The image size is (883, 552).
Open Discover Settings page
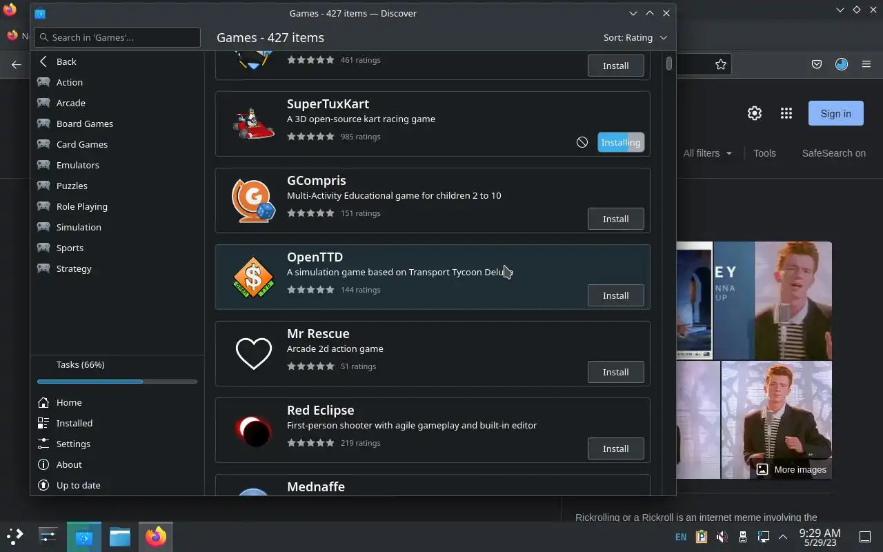pos(117,444)
